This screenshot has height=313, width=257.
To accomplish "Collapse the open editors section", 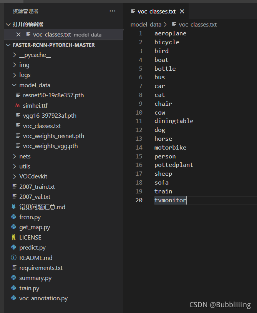I will 8,24.
